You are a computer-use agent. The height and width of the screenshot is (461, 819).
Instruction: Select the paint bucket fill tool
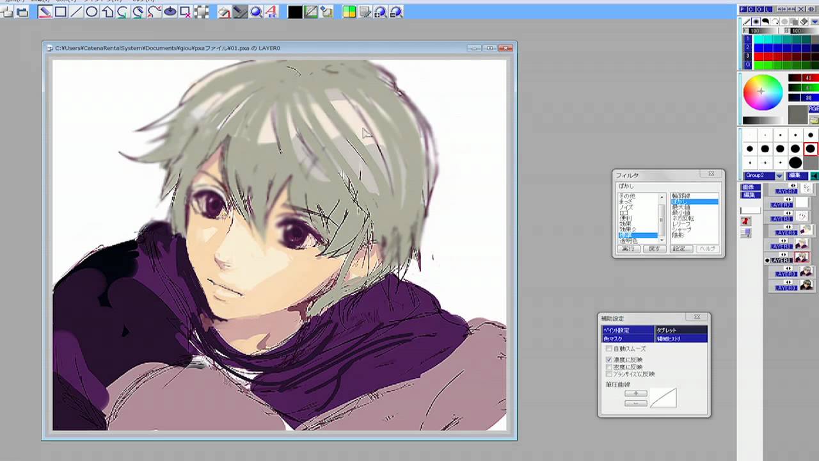(224, 12)
